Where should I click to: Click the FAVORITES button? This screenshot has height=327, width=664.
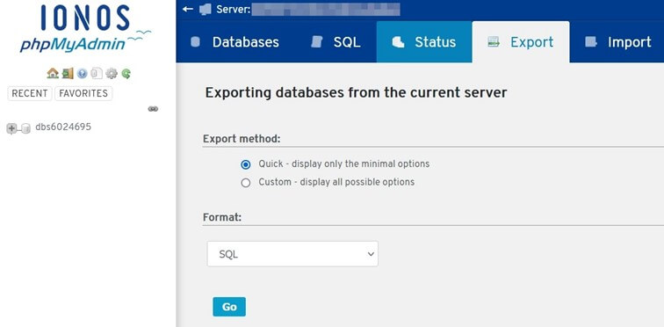pos(83,93)
